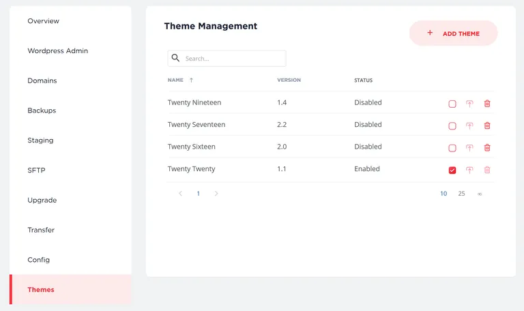Viewport: 524px width, 311px height.
Task: Show all items with infinity option
Action: 480,194
